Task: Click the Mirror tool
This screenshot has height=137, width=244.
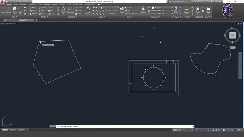Action: pos(42,11)
